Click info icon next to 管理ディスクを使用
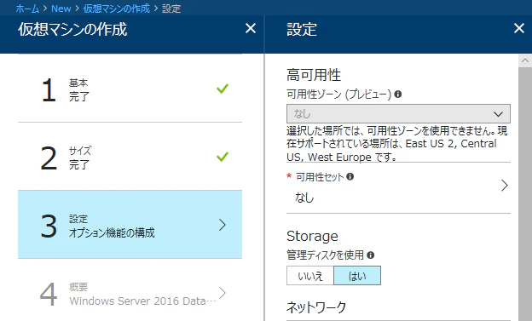Viewport: 532px width, 321px height. pyautogui.click(x=371, y=255)
